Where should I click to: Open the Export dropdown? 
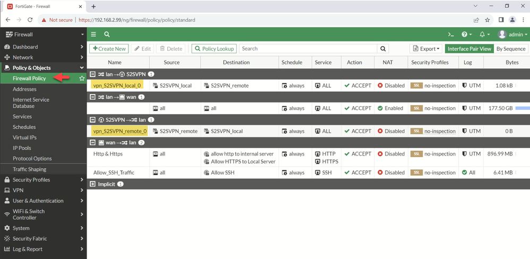(x=426, y=49)
